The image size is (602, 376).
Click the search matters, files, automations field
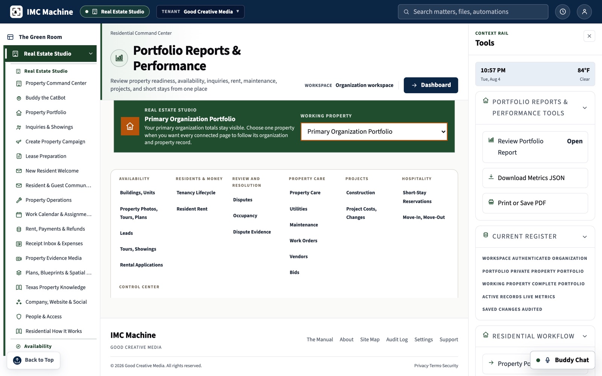coord(473,12)
